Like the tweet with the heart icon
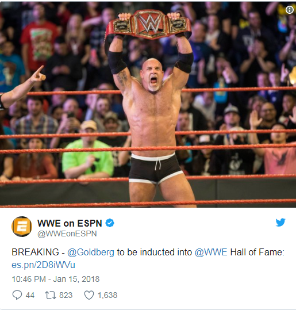 (89, 295)
